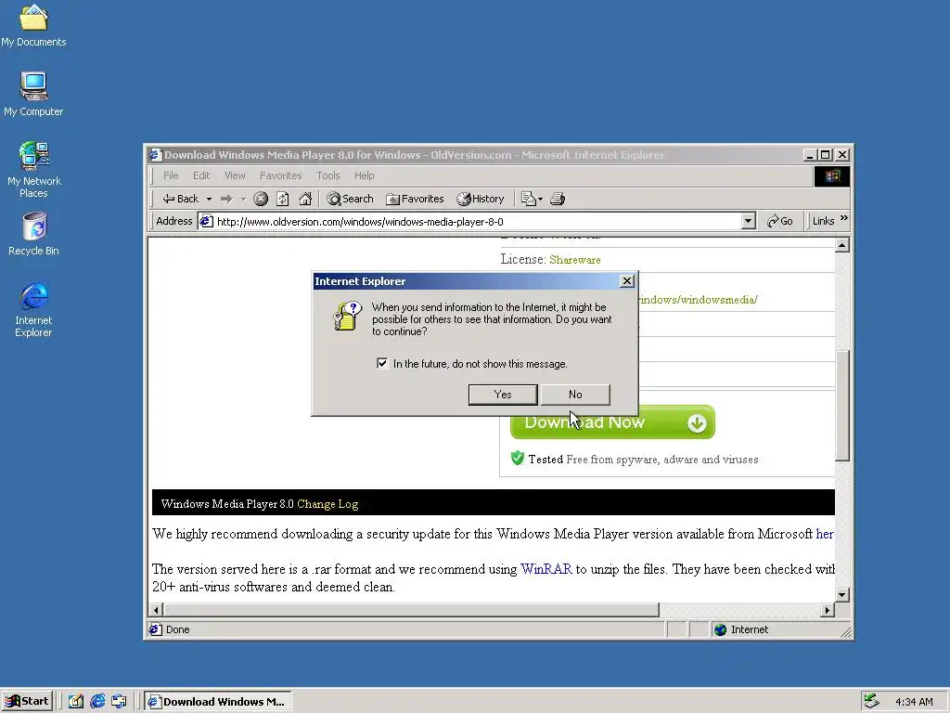The width and height of the screenshot is (950, 713).
Task: Open the Tools menu
Action: [x=328, y=175]
